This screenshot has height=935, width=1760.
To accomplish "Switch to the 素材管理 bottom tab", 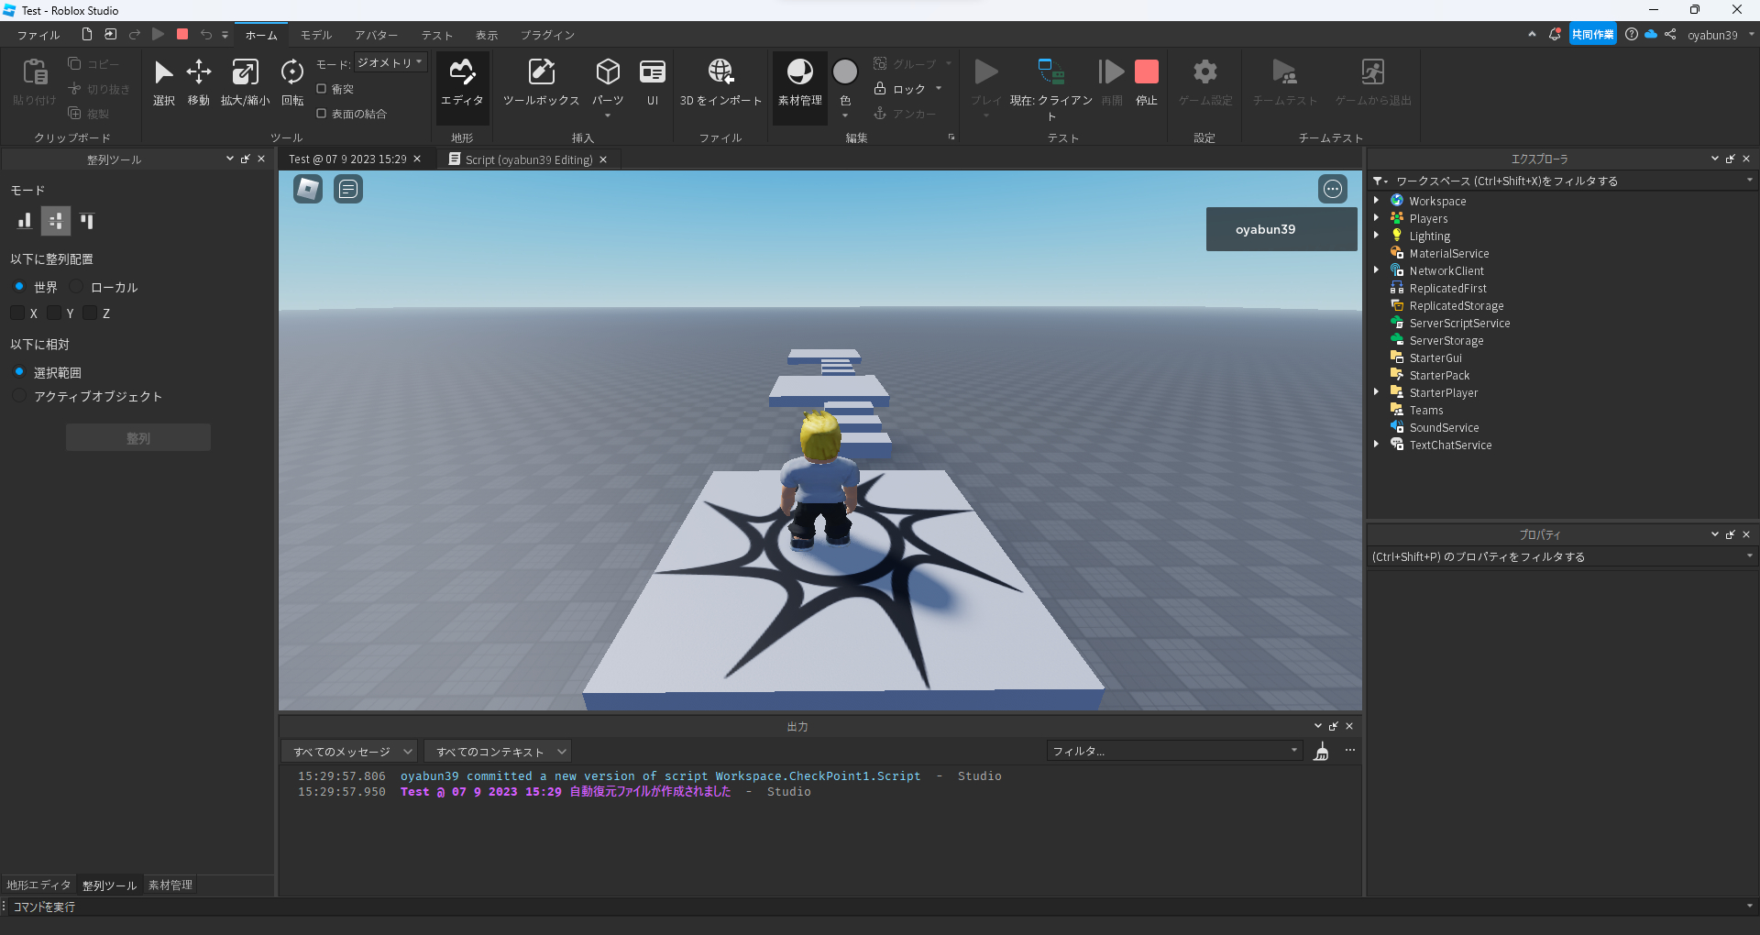I will 170,885.
